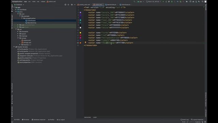The image size is (218, 123).
Task: Open the Android project view dropdown
Action: 19,4
